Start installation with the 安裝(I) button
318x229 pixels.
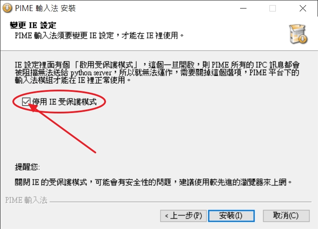(231, 216)
